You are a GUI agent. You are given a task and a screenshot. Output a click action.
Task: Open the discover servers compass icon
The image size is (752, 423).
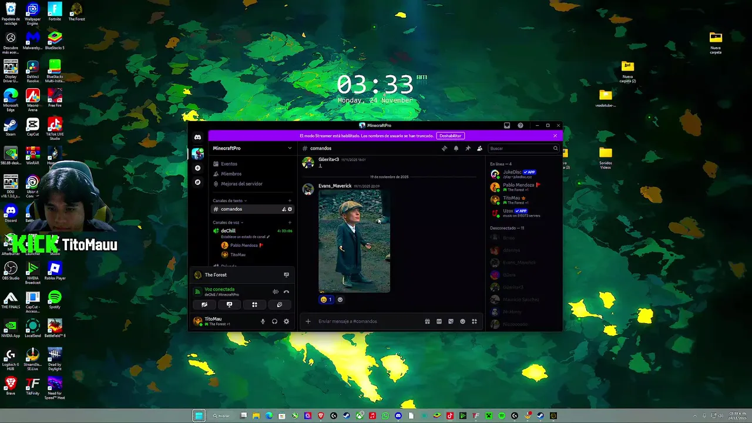coord(198,182)
